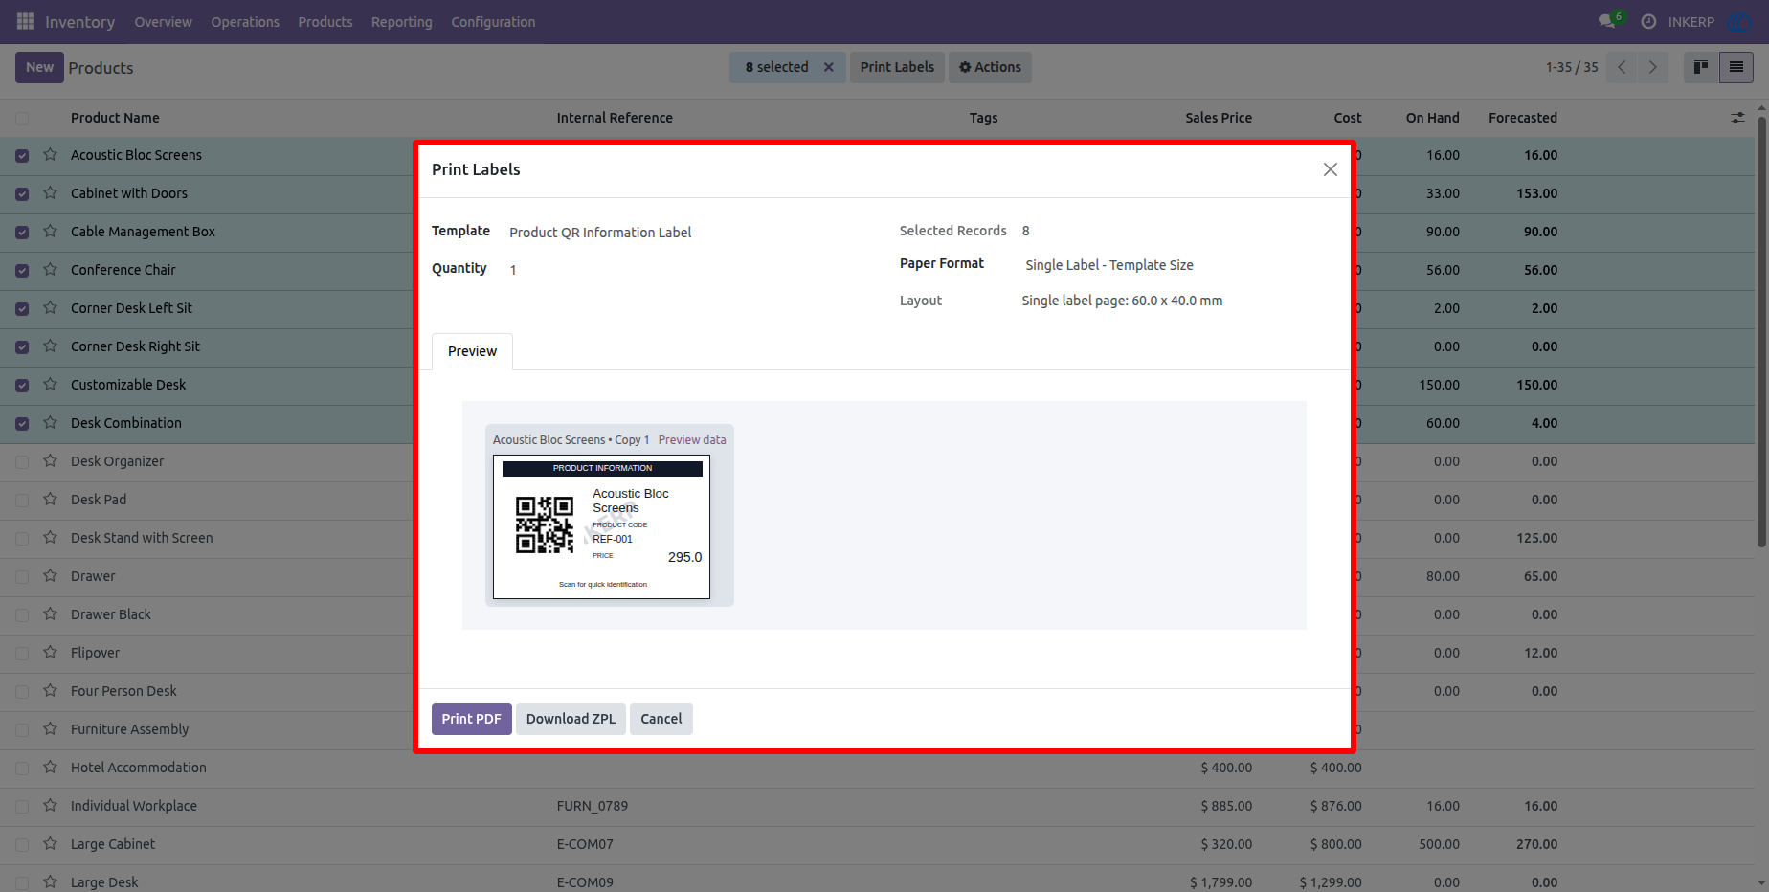Click New product button
Image resolution: width=1769 pixels, height=892 pixels.
[39, 67]
